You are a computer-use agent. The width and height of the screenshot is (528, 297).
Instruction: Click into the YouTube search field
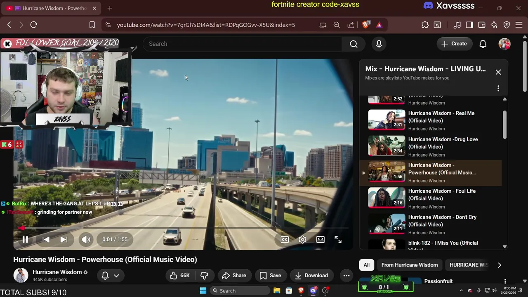coord(243,44)
